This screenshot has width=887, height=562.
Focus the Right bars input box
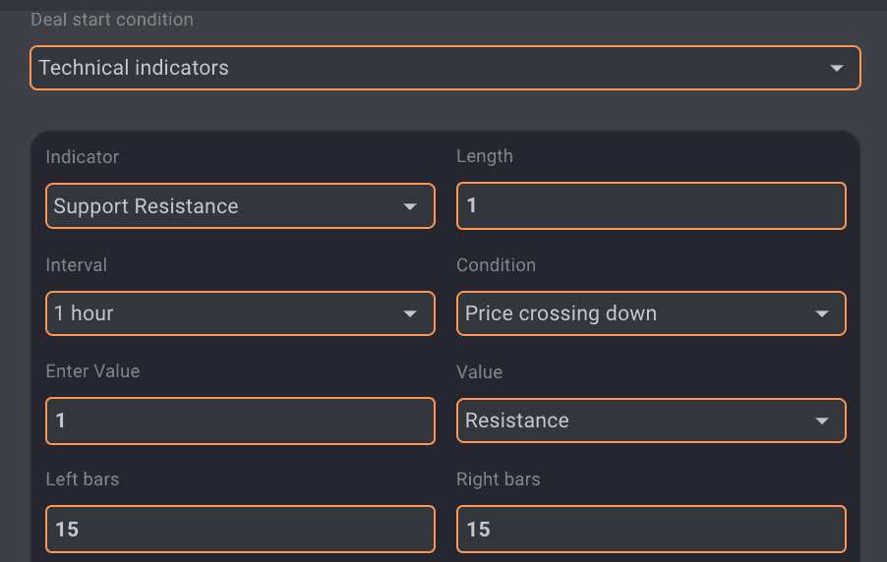click(651, 529)
